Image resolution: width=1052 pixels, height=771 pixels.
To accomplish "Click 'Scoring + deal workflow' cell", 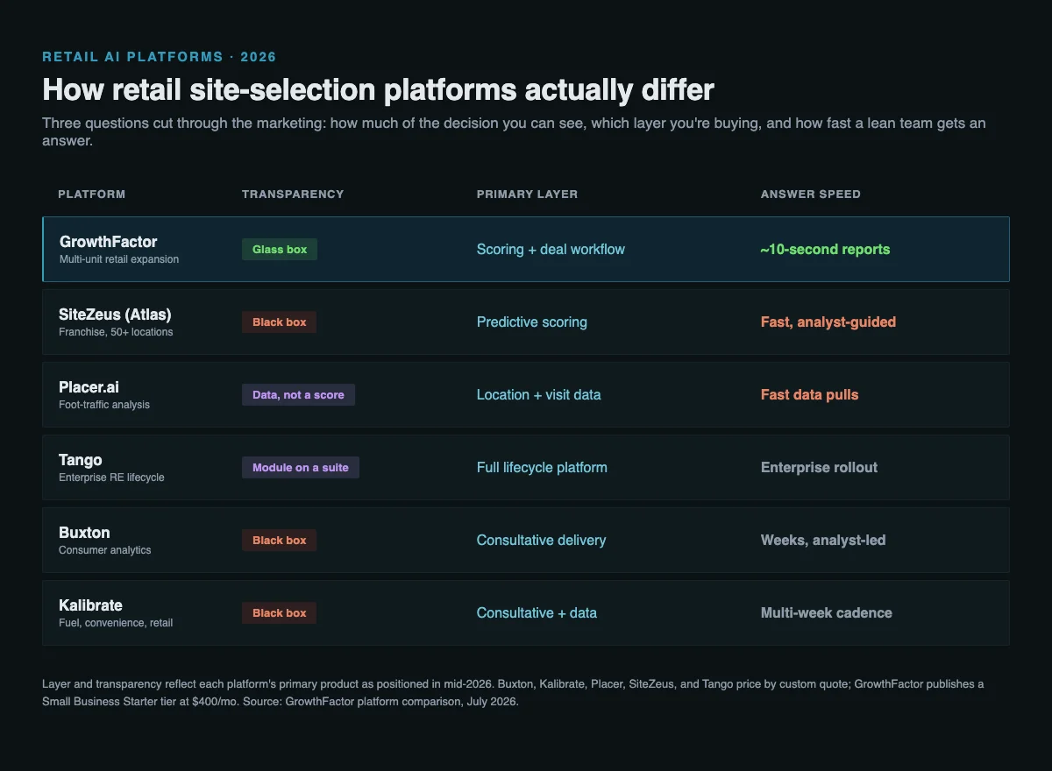I will [551, 250].
